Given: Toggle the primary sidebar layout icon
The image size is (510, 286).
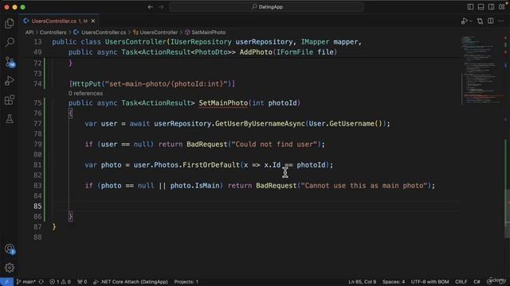Looking at the screenshot, I should click(470, 7).
